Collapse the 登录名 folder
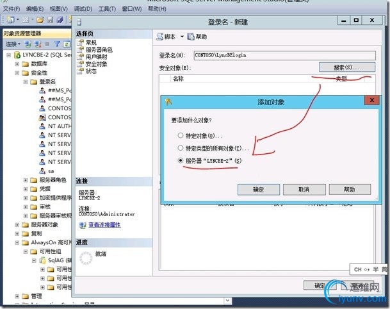Image resolution: width=390 pixels, height=309 pixels. point(26,81)
